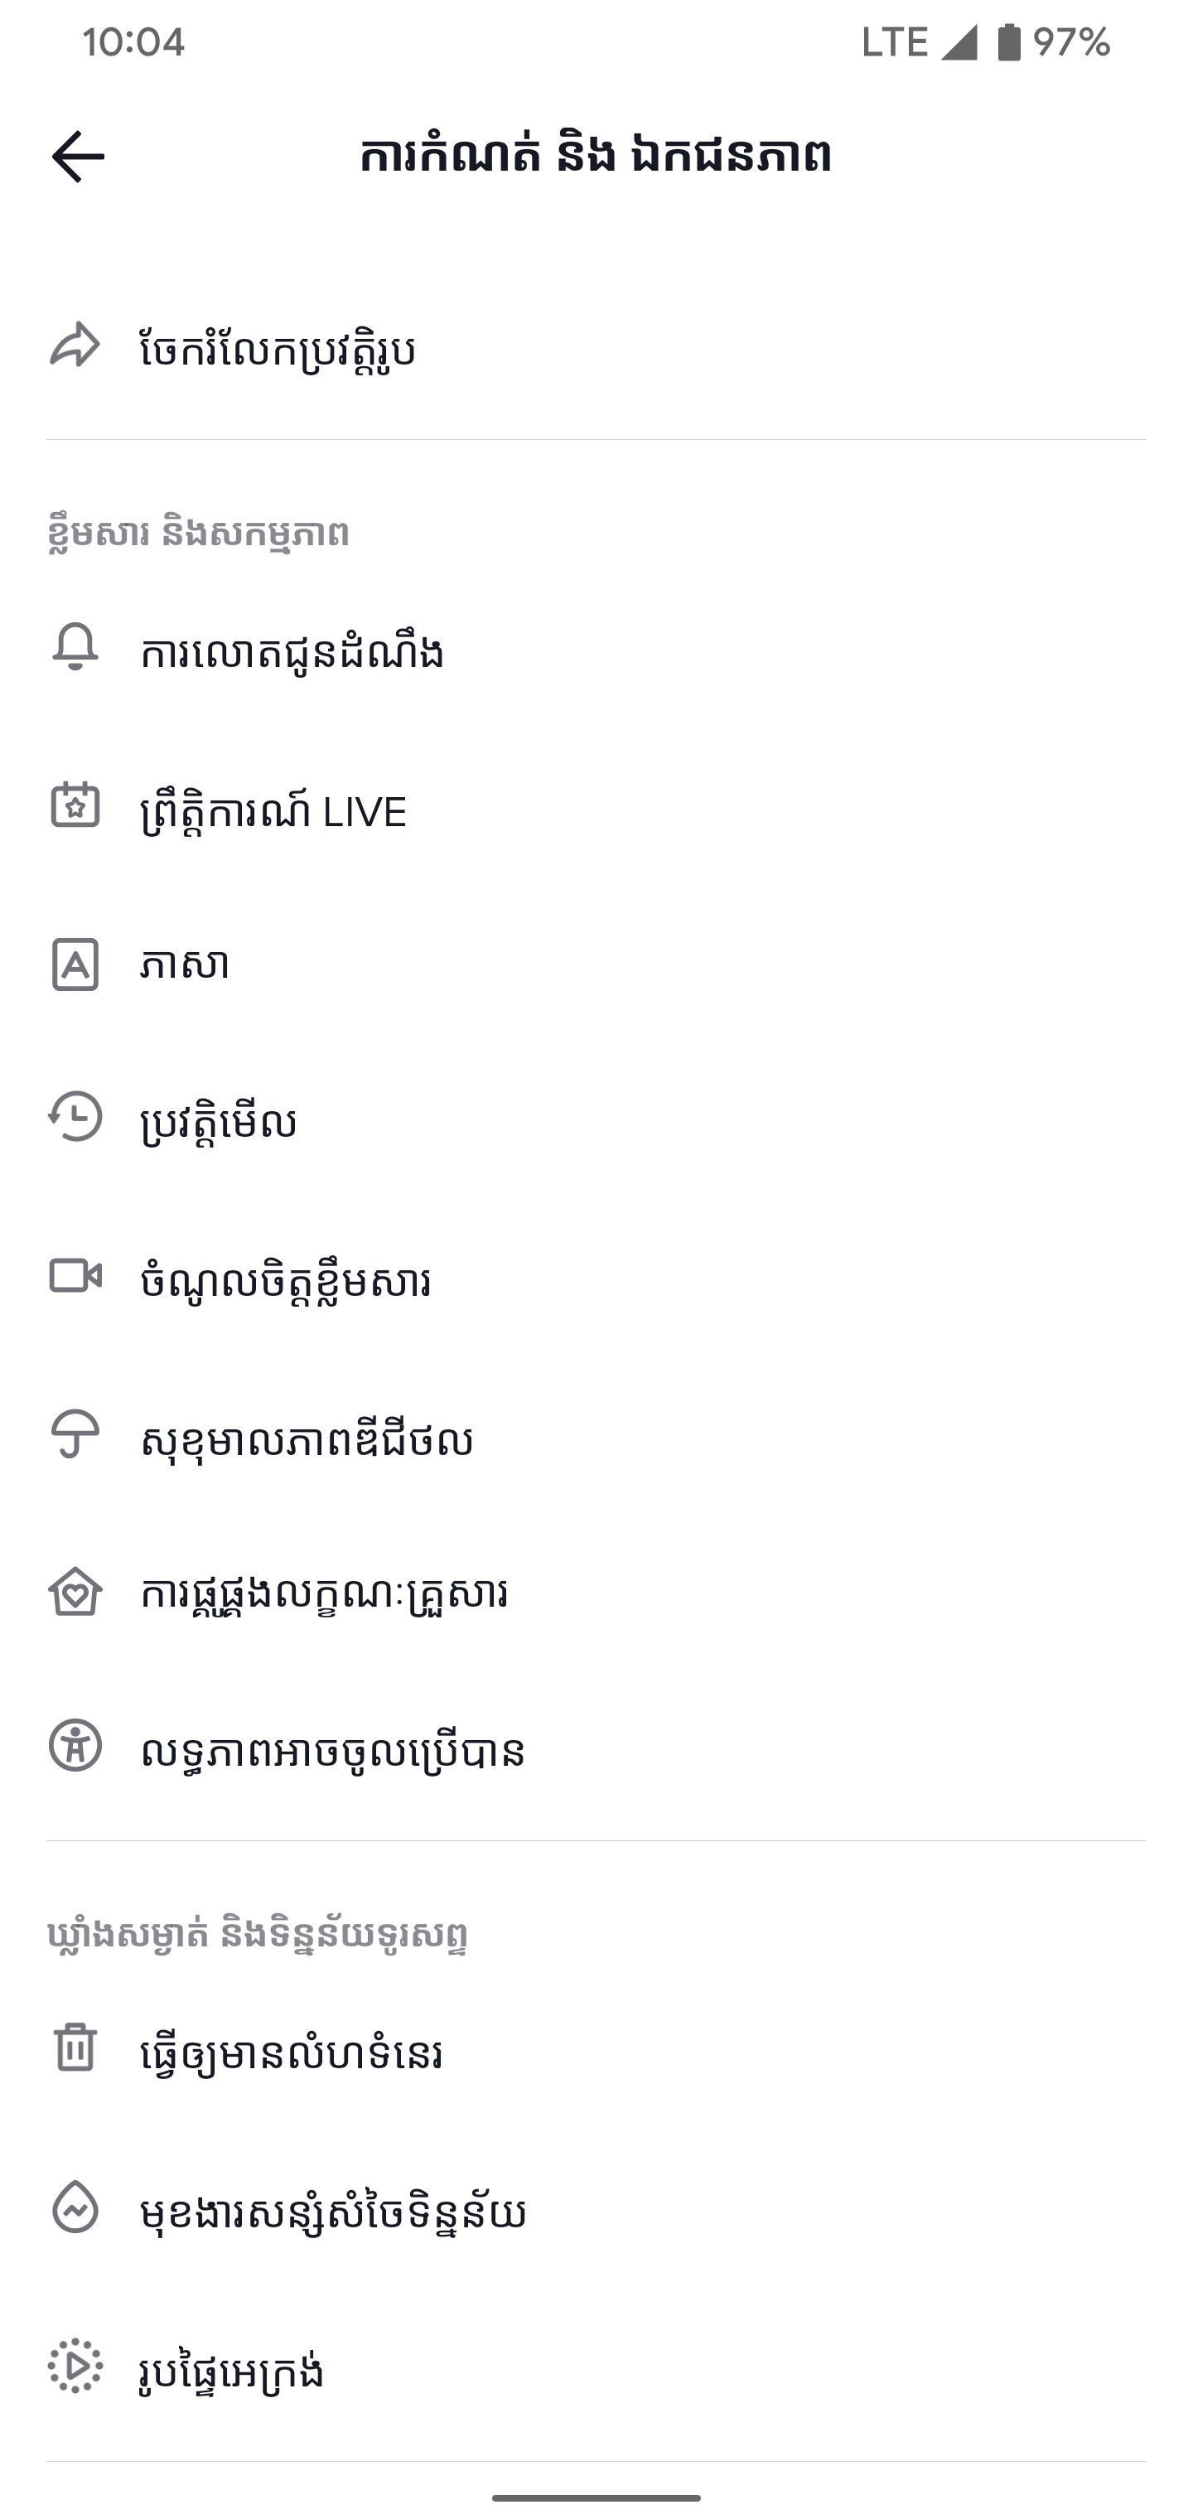The width and height of the screenshot is (1193, 2519).
Task: Tap the language letter A icon
Action: click(75, 965)
